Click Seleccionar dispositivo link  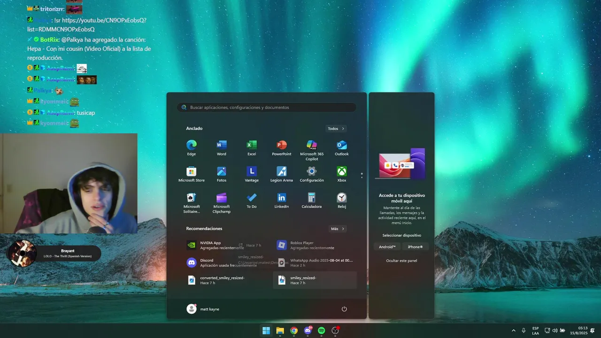tap(401, 235)
